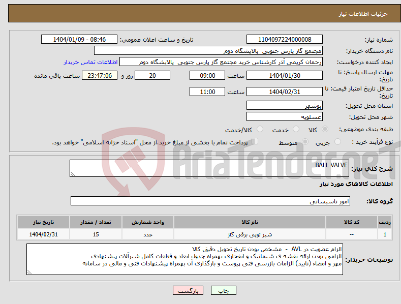Click the delivery city field عسلویه
The width and height of the screenshot is (401, 304).
pos(285,117)
